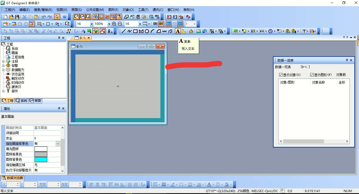The image size is (359, 194).
Task: Select the Polygon drawing tool
Action: pyautogui.click(x=141, y=31)
